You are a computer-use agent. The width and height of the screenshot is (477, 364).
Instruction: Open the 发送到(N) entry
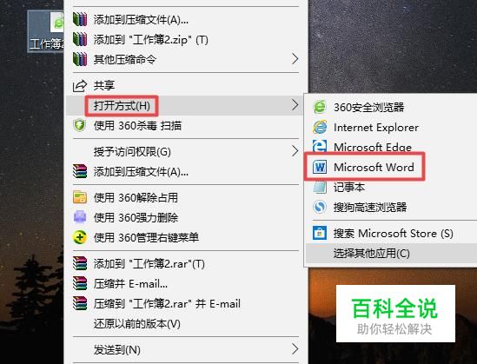pos(186,350)
